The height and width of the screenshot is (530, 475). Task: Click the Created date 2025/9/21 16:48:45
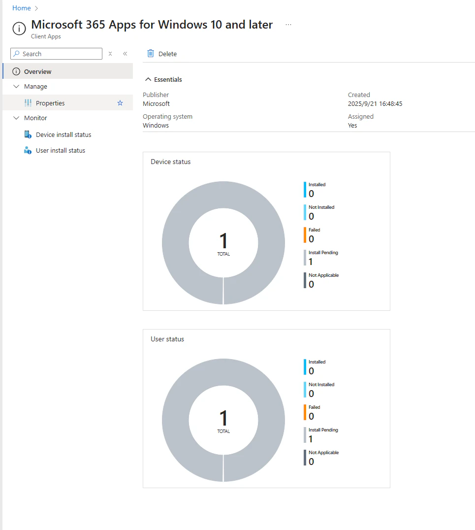pyautogui.click(x=375, y=104)
